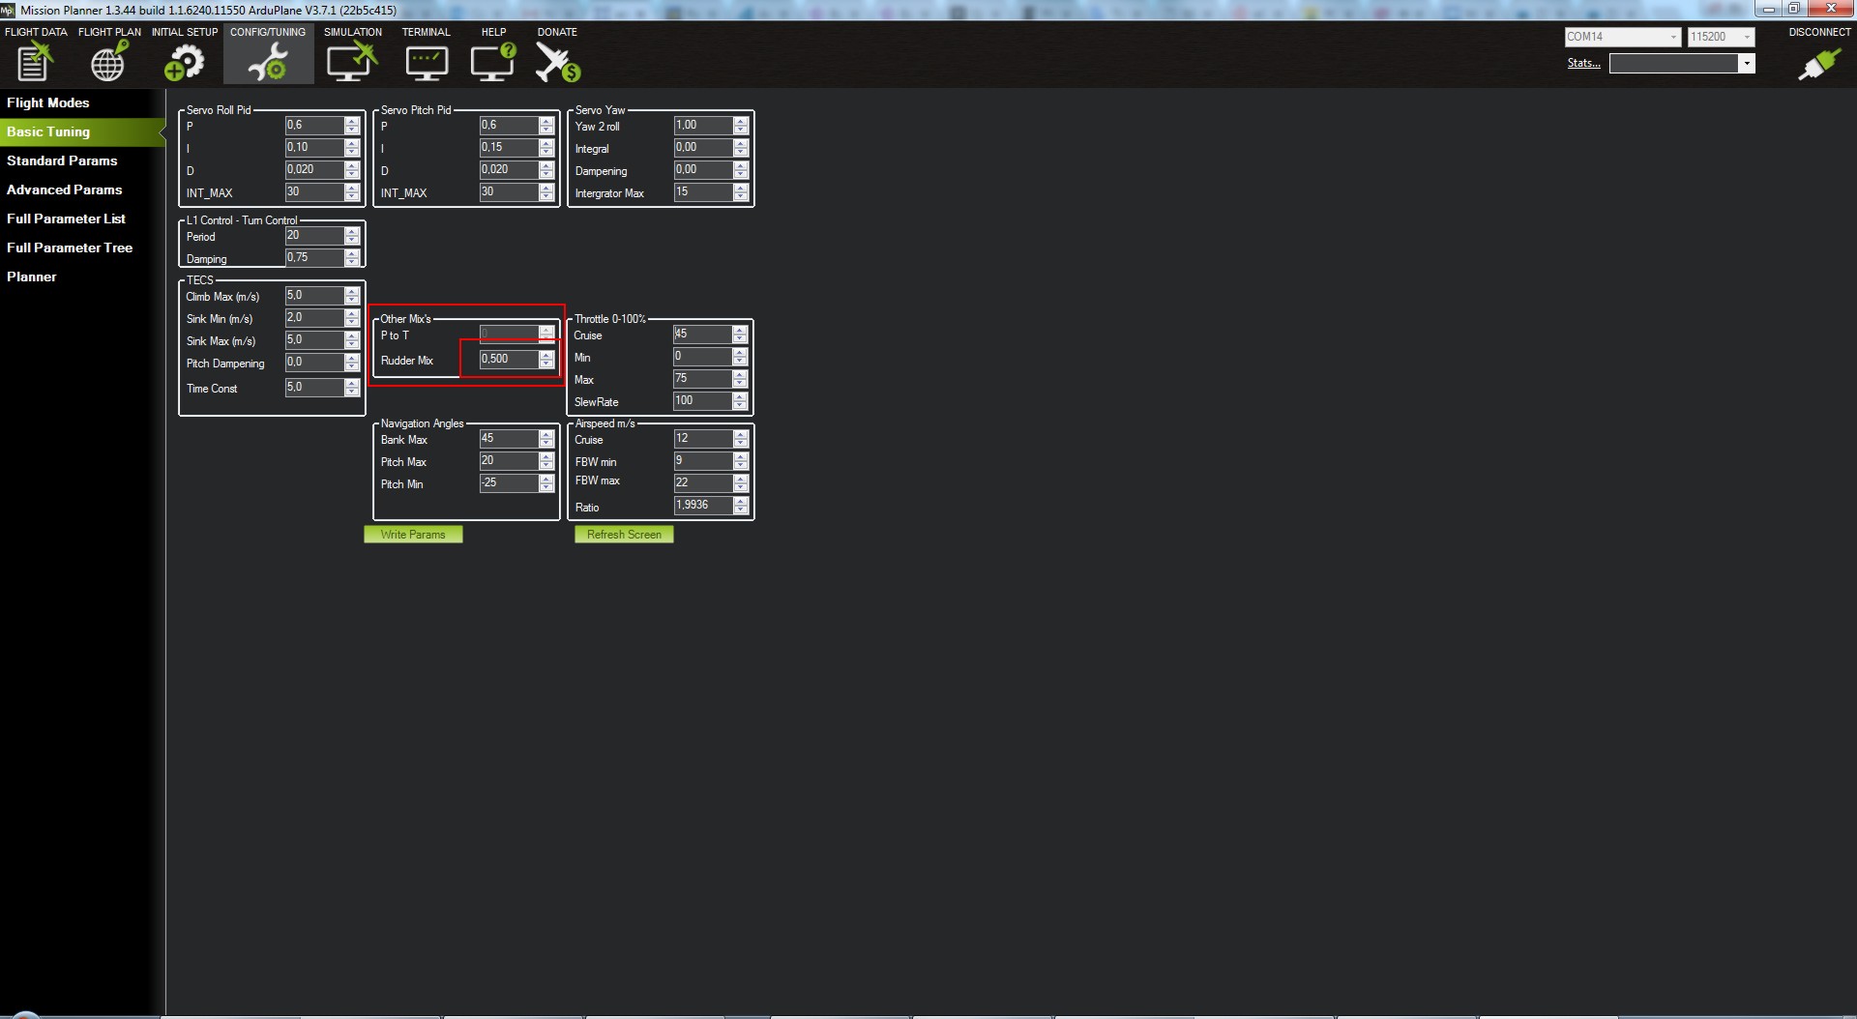1857x1019 pixels.
Task: Open Full Parameter List in sidebar
Action: [x=66, y=218]
